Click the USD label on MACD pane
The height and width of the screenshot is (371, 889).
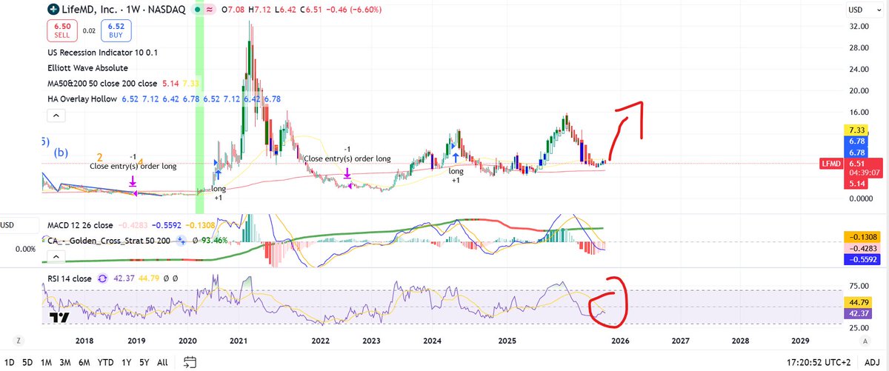(6, 224)
